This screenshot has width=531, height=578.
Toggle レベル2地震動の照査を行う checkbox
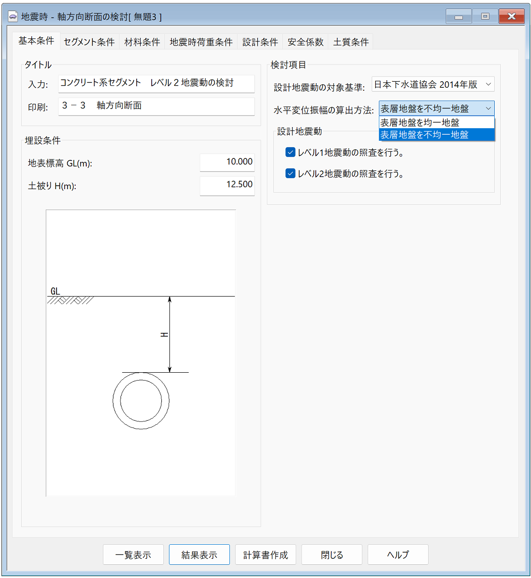click(290, 174)
